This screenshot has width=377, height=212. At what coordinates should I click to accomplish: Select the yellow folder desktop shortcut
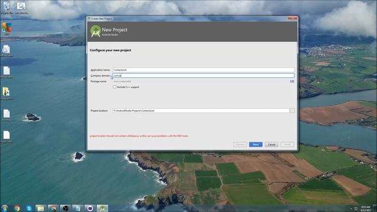pyautogui.click(x=6, y=93)
